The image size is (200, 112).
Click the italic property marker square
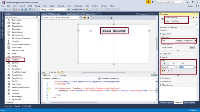tap(171, 71)
